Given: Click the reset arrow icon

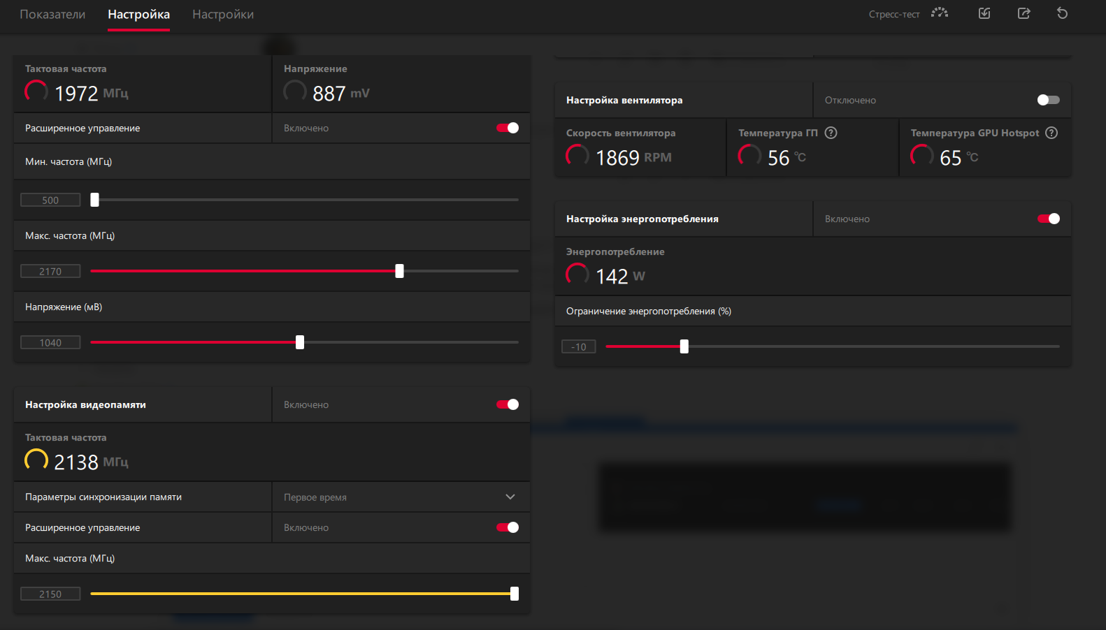Looking at the screenshot, I should tap(1062, 13).
